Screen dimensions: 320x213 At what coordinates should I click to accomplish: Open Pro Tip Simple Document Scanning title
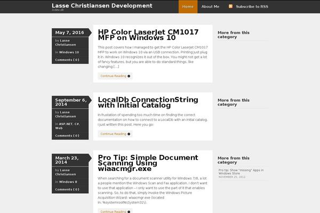pos(148,163)
